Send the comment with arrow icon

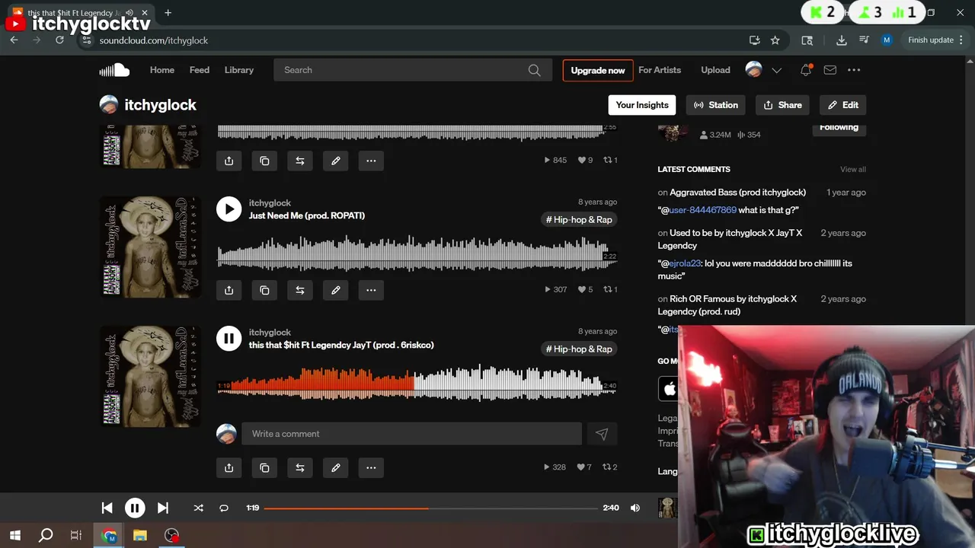pyautogui.click(x=602, y=434)
